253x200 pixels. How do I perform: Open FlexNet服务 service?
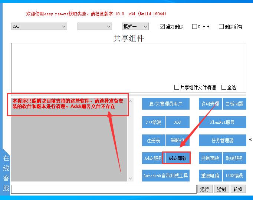point(222,122)
